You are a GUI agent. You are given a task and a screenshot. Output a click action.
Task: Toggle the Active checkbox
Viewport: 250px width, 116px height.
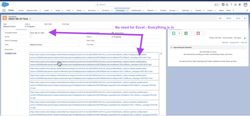[31, 36]
